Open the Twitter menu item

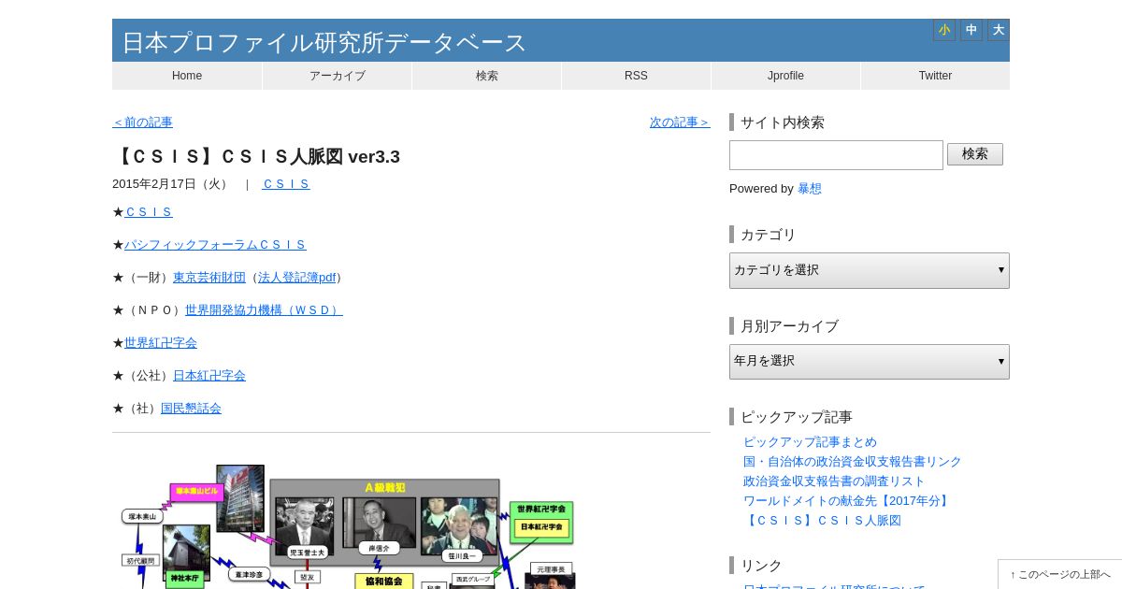935,76
